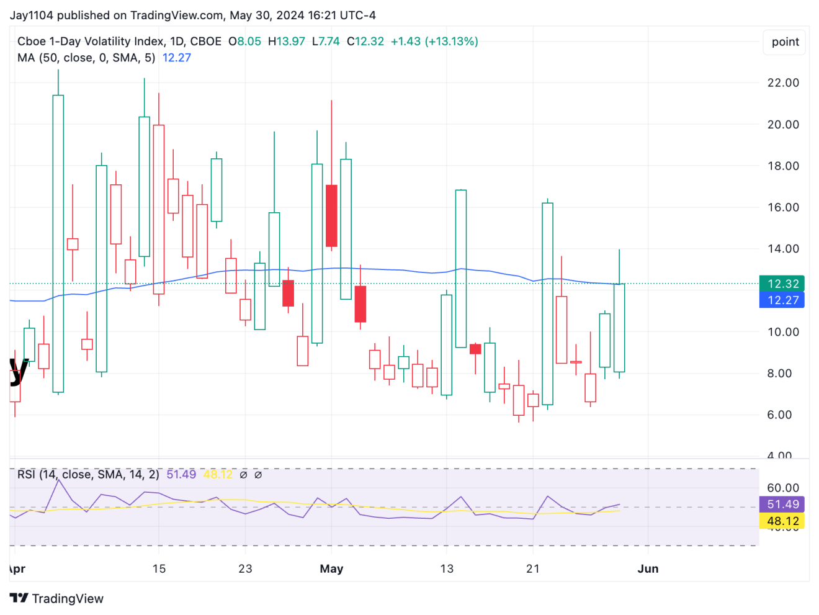Click the high value H13.97
819x615 pixels.
tap(286, 42)
